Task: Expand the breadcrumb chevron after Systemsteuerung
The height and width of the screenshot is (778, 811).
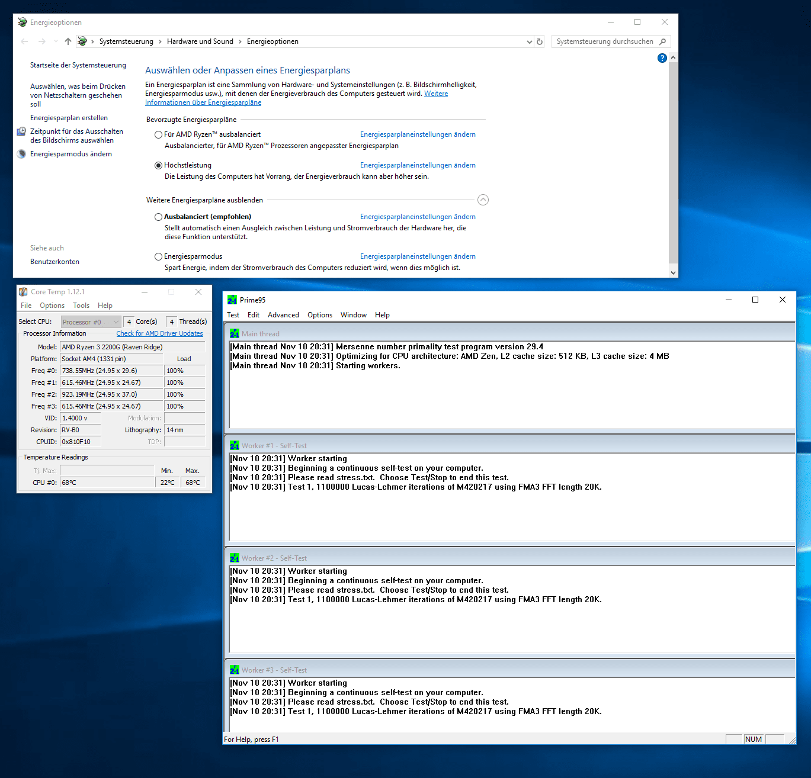Action: point(160,41)
